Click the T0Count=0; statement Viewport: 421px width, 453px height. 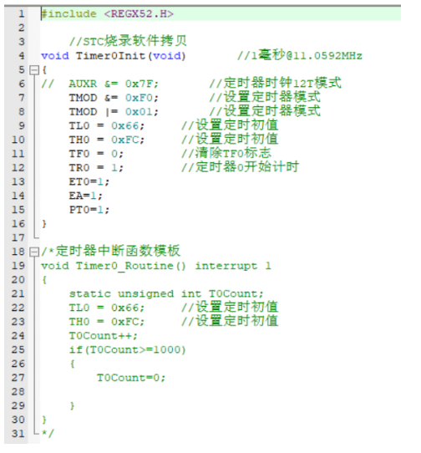(131, 378)
